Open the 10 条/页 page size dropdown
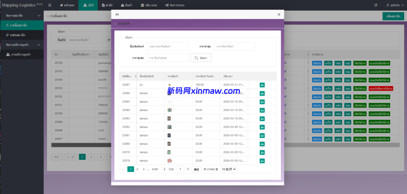407x194 pixels. coord(228,169)
